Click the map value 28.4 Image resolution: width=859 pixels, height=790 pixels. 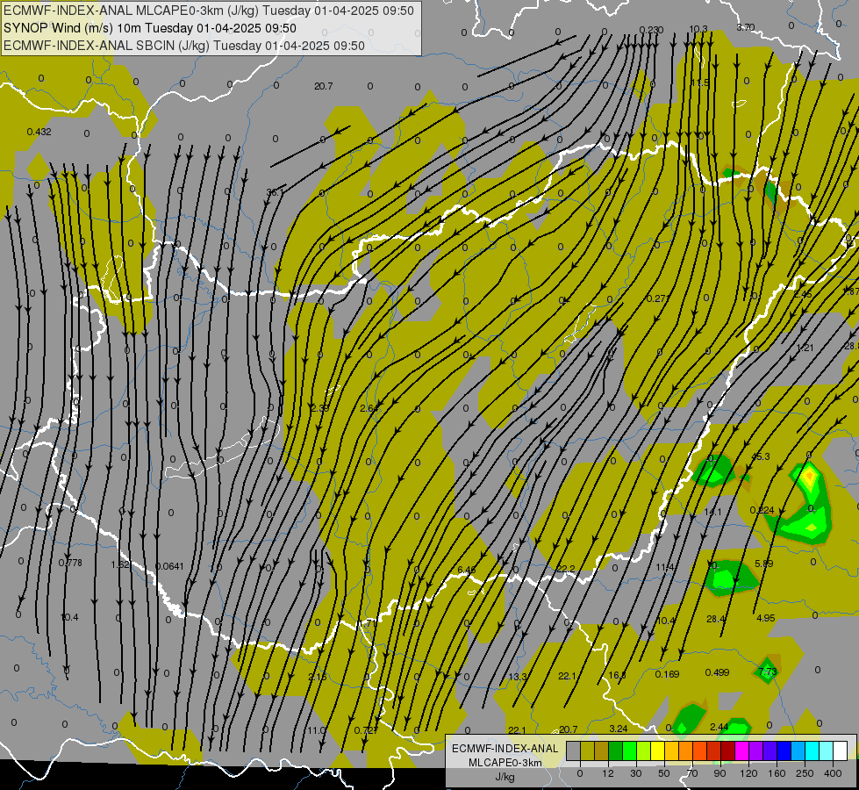(x=715, y=619)
